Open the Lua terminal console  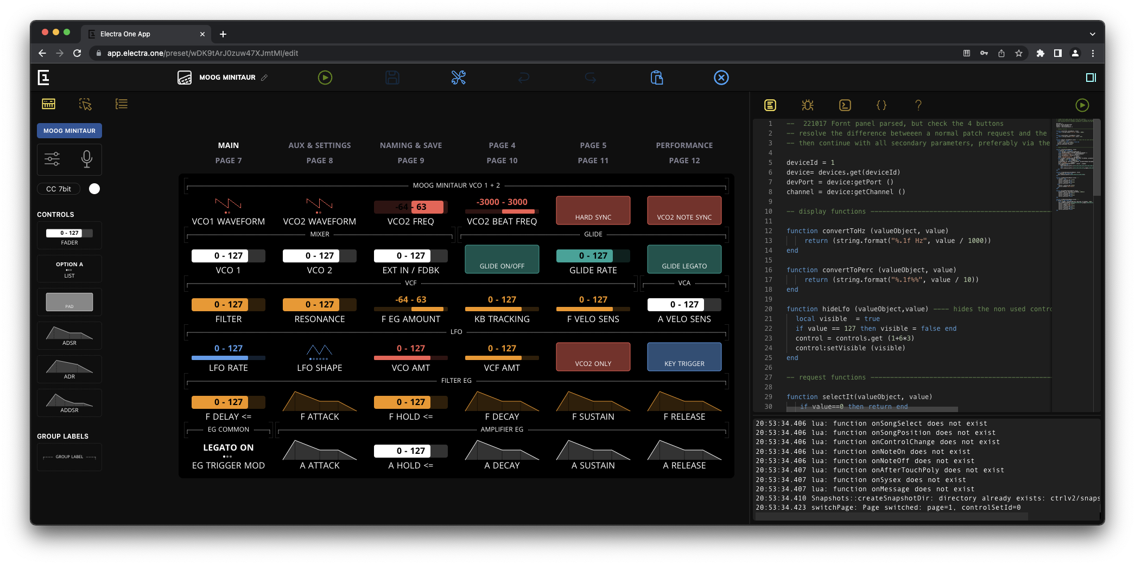tap(845, 105)
